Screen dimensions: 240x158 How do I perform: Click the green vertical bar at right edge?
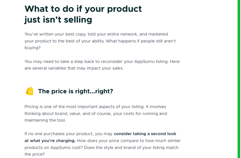pos(239,79)
